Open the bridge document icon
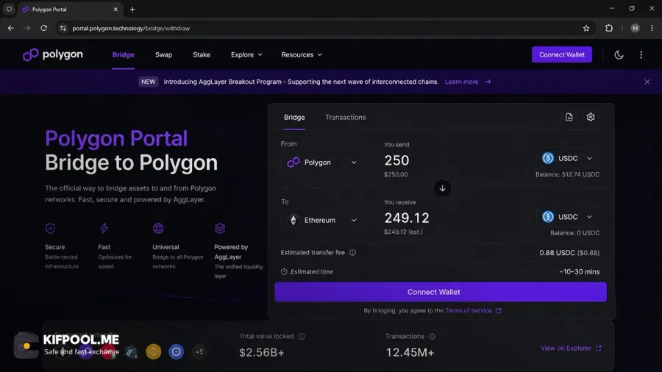 pyautogui.click(x=569, y=117)
